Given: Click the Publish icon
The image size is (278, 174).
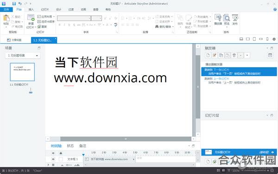Looking at the screenshot, I should click(x=235, y=18).
